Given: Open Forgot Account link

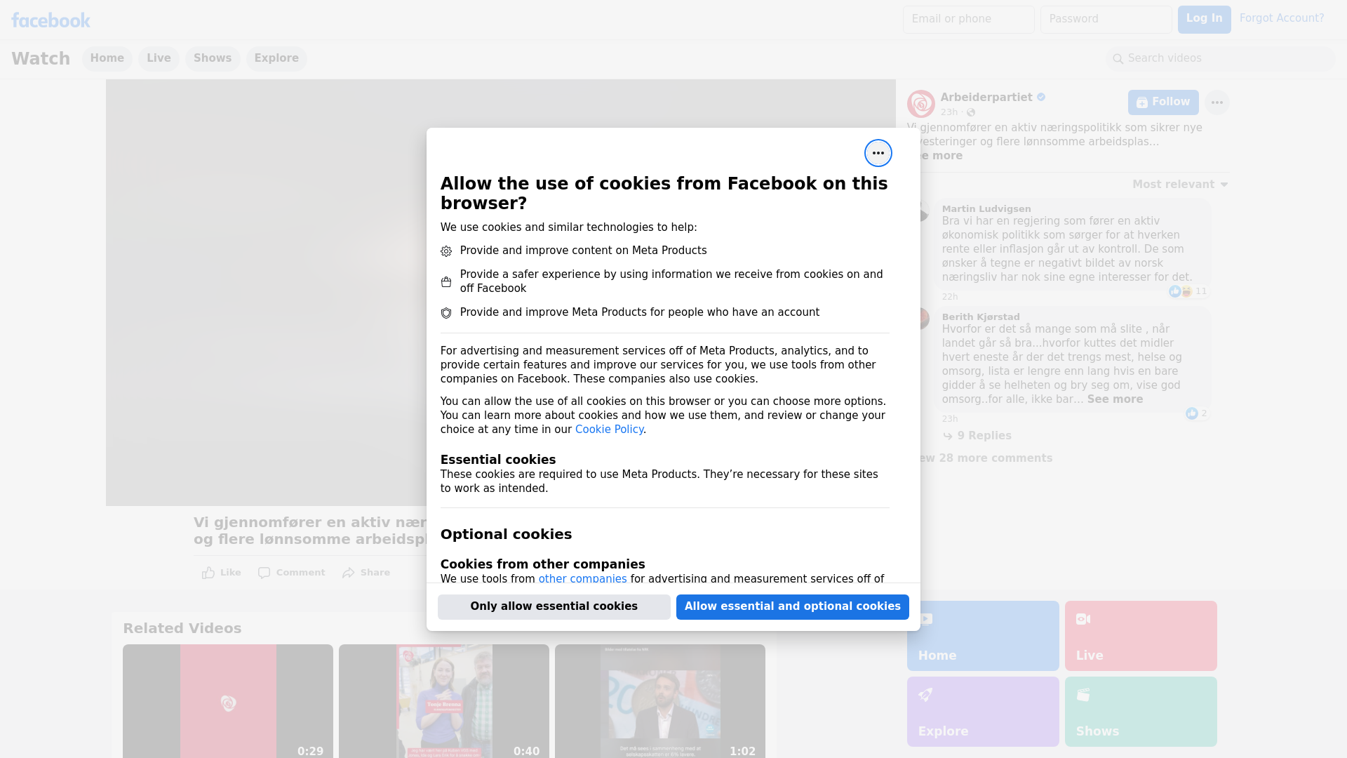Looking at the screenshot, I should click(1281, 18).
